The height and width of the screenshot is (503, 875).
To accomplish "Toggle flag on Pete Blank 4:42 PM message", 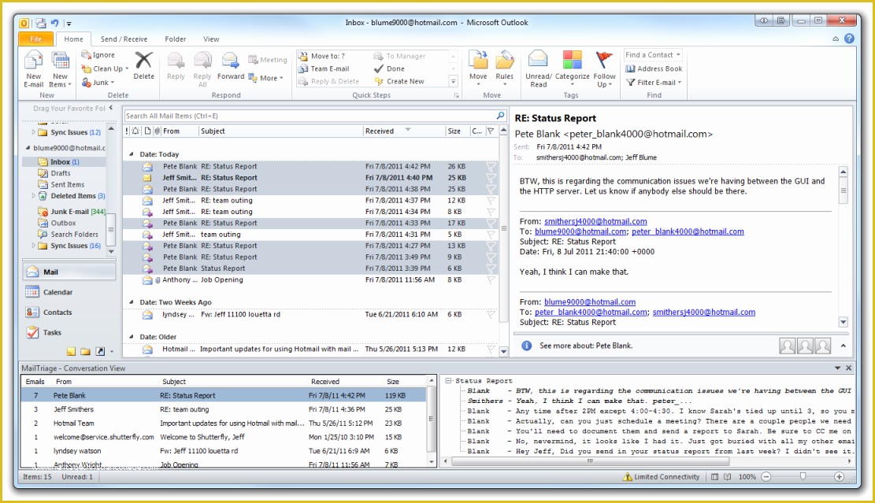I will click(491, 166).
